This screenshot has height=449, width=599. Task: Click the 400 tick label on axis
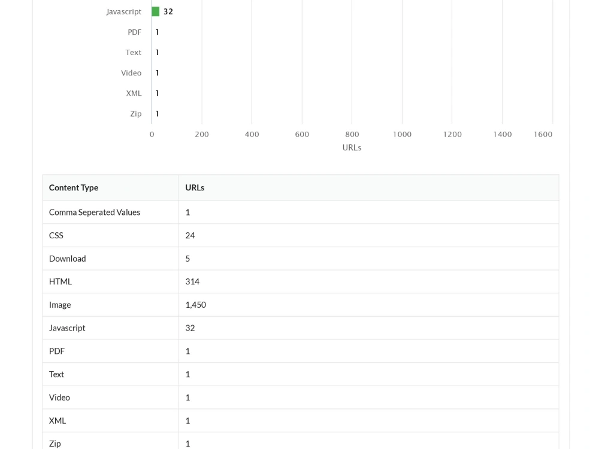coord(252,134)
